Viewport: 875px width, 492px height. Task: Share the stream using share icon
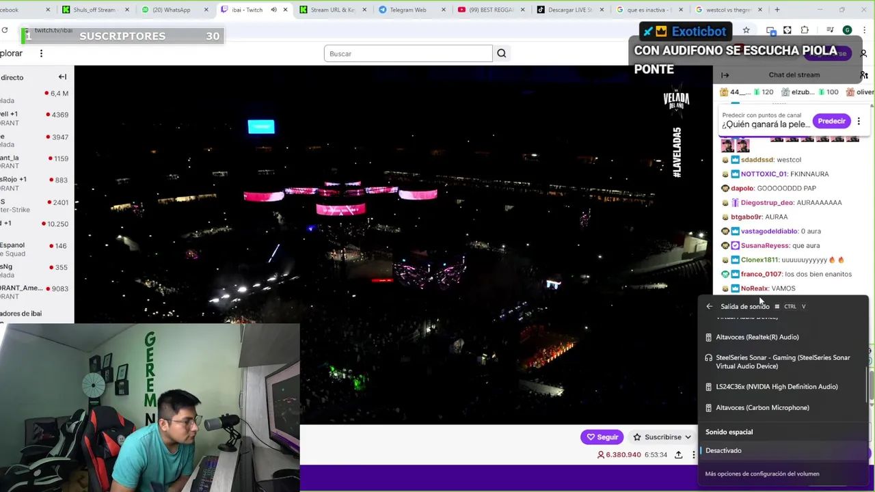(678, 455)
